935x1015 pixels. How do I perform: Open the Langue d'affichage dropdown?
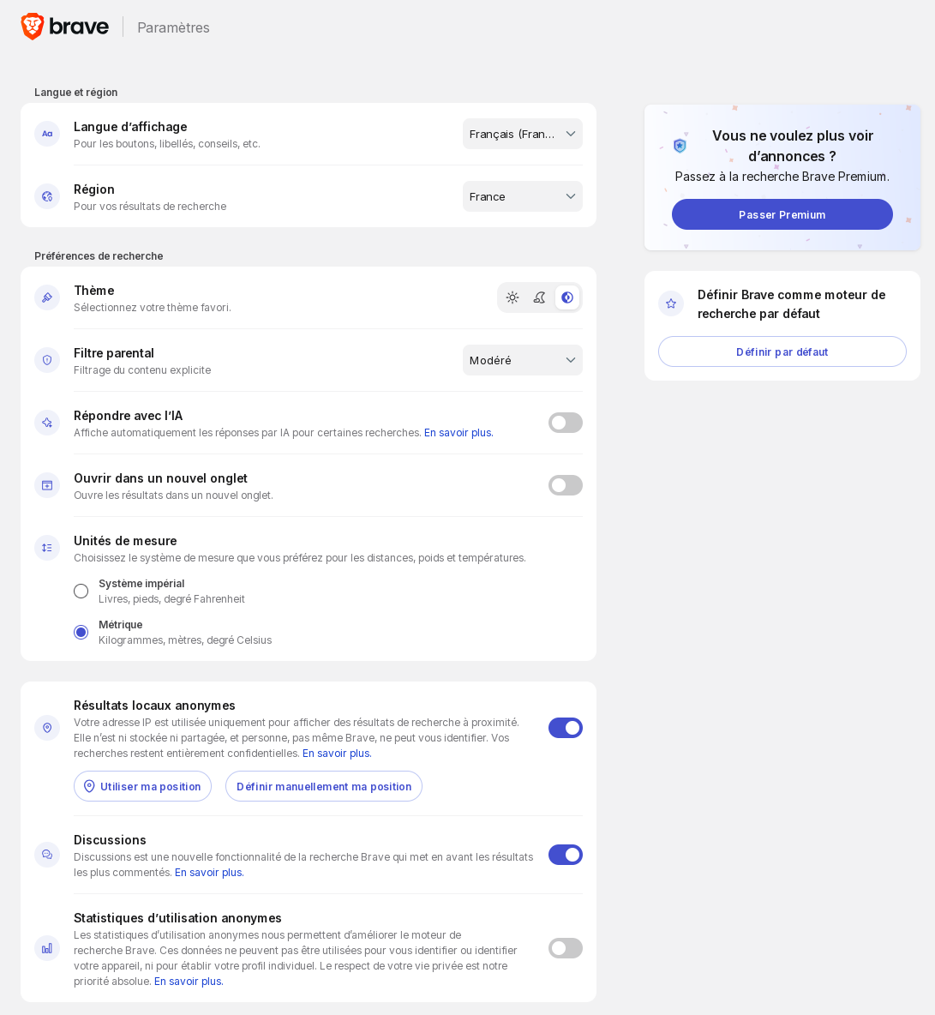point(523,134)
